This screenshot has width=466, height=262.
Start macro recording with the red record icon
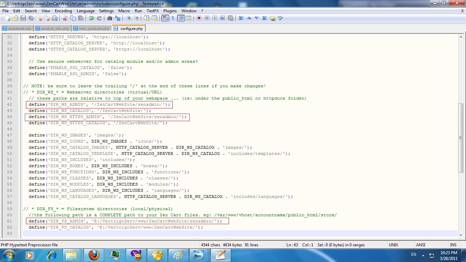pyautogui.click(x=199, y=18)
